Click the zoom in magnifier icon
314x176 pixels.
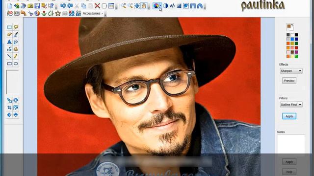point(123,6)
